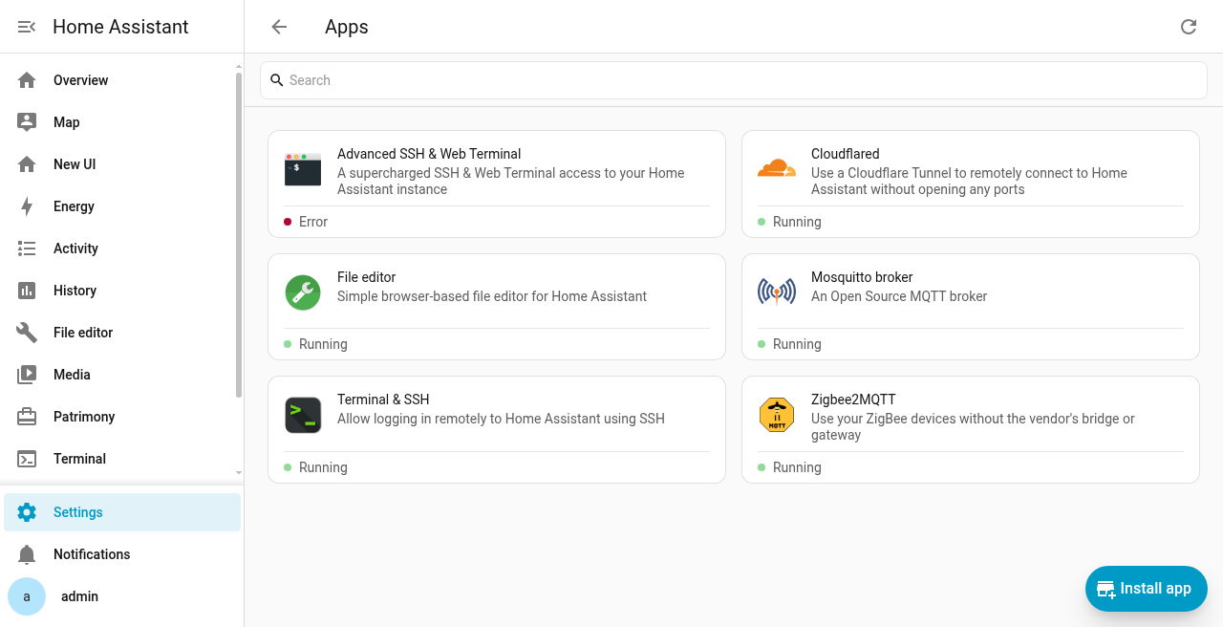Screen dimensions: 1223x627
Task: Click the Media play icon in sidebar
Action: coord(27,375)
